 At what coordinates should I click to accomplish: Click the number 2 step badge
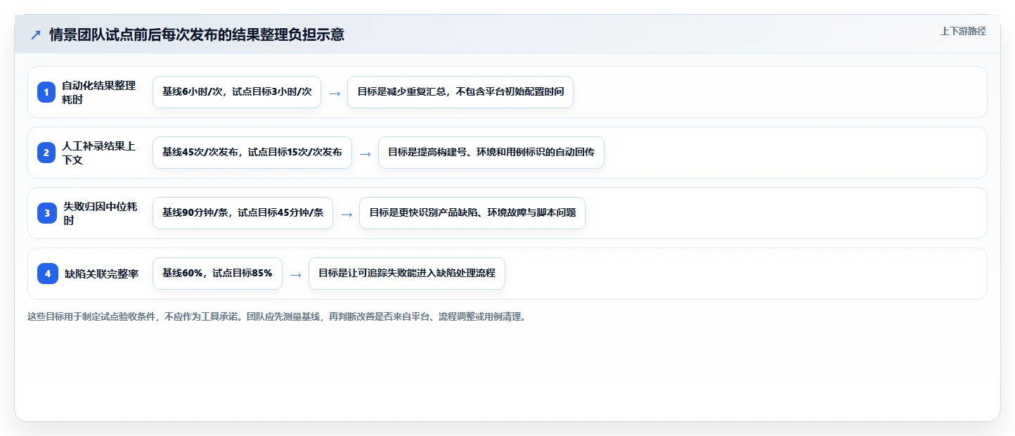(46, 153)
